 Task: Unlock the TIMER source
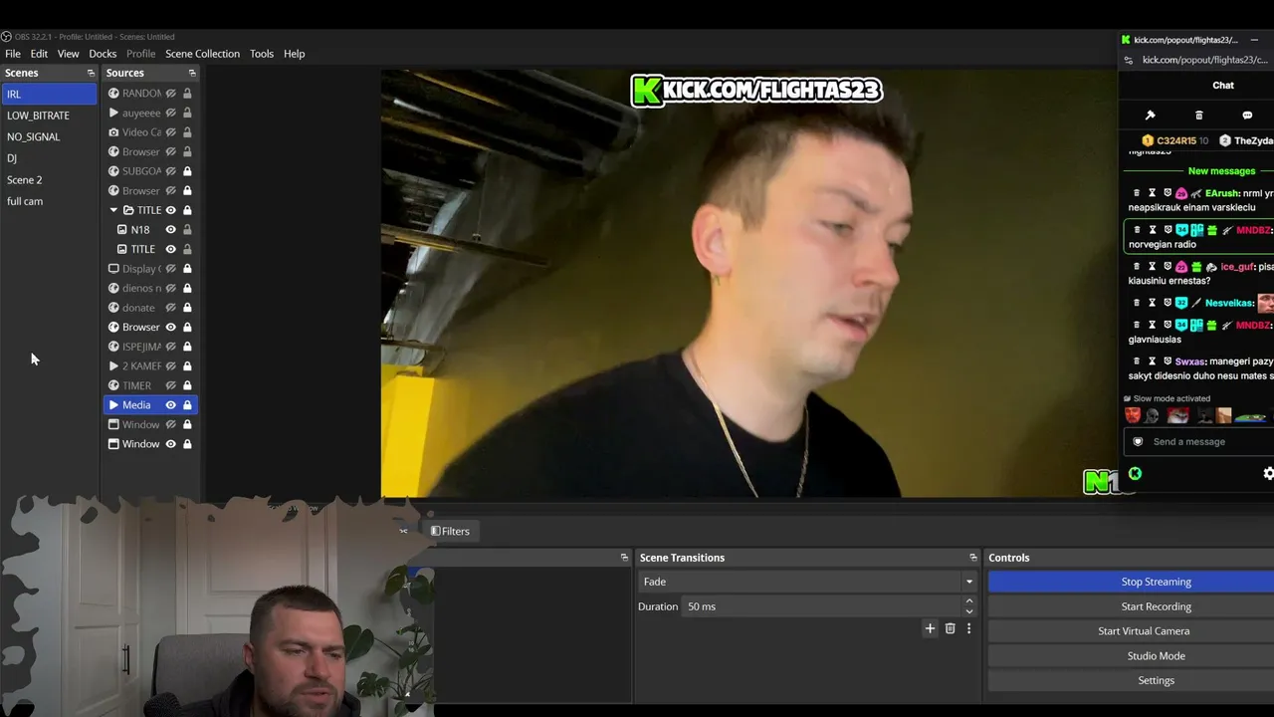pos(187,385)
